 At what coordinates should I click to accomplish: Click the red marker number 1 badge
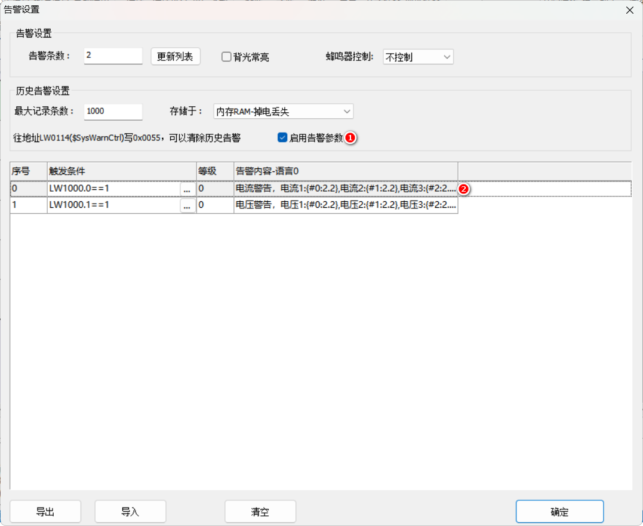point(351,138)
